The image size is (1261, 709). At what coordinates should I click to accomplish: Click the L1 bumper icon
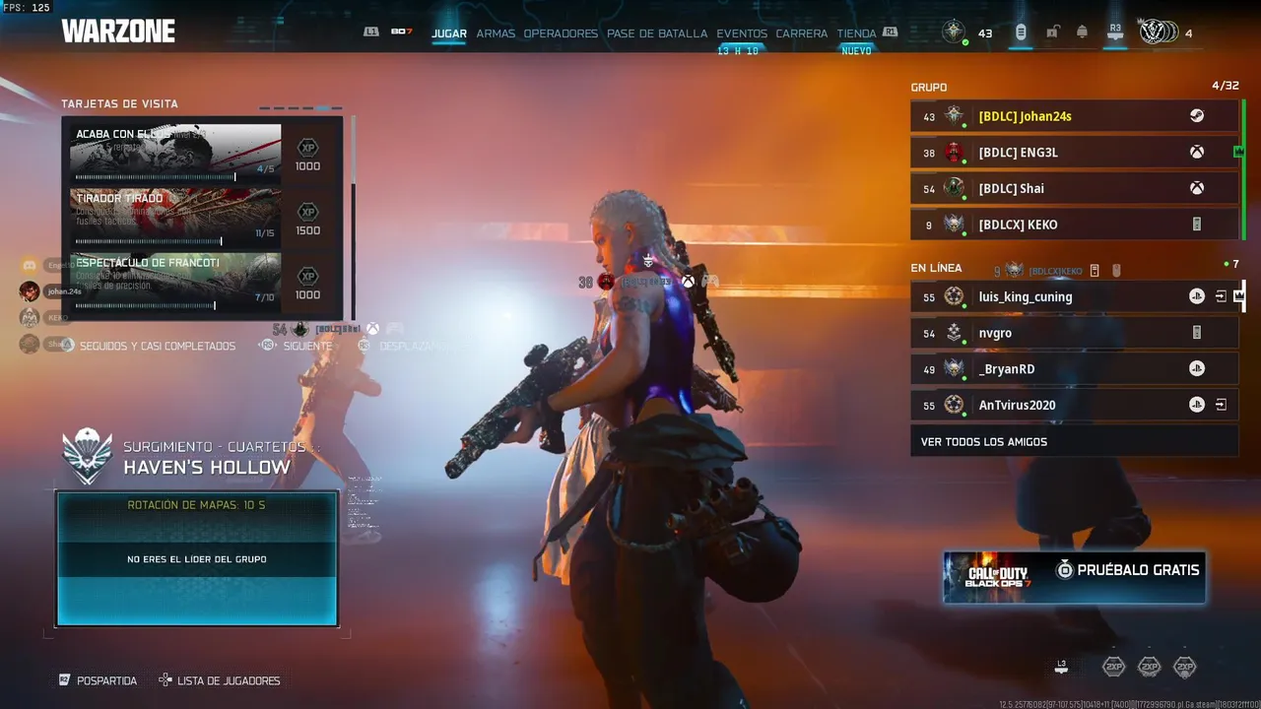371,32
